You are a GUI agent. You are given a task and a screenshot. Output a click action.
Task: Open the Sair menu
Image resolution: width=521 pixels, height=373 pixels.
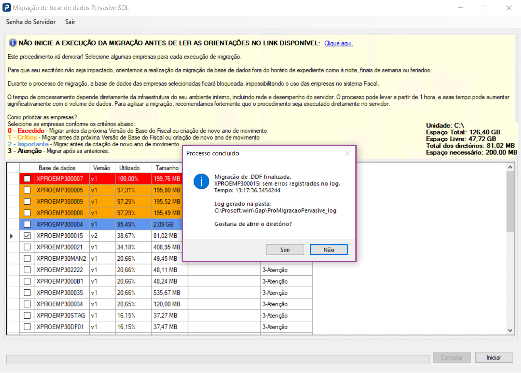pyautogui.click(x=70, y=22)
